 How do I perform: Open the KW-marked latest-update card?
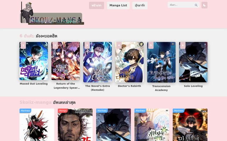(x=190, y=125)
